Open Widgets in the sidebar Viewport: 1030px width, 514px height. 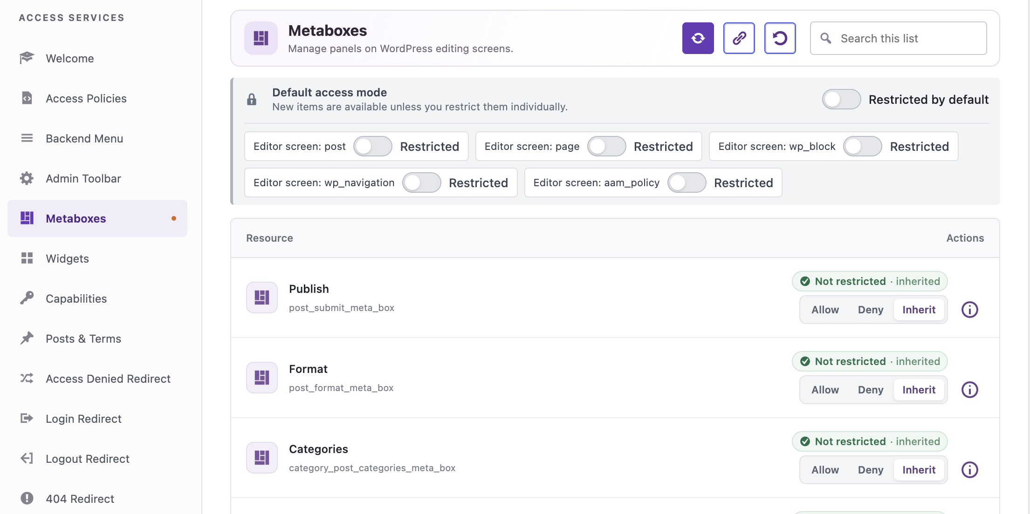97,258
